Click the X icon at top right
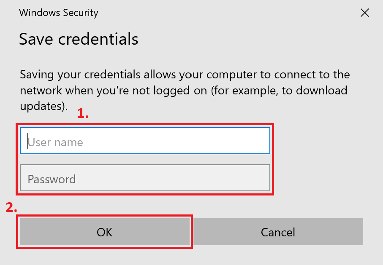 pyautogui.click(x=365, y=13)
